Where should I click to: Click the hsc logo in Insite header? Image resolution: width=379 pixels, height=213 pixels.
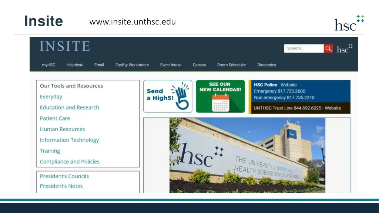click(345, 49)
